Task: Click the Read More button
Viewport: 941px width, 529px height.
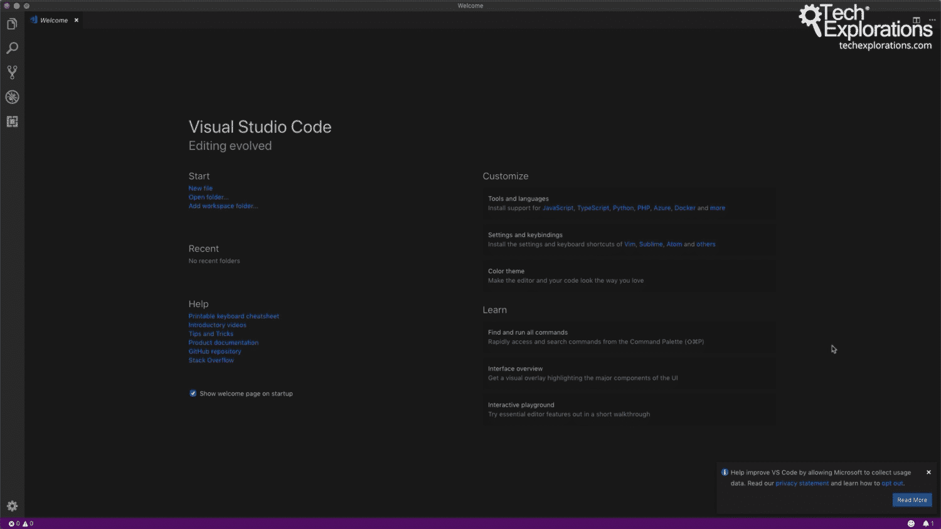Action: [x=912, y=500]
